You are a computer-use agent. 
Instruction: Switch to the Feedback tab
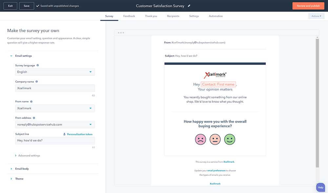point(129,16)
